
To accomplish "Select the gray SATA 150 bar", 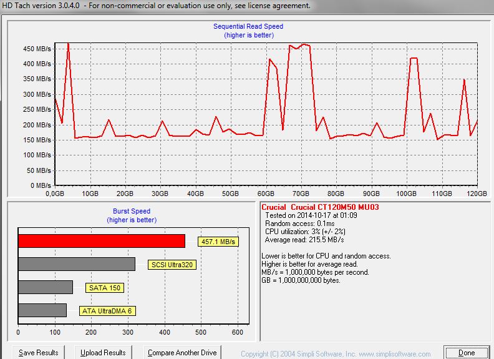I will tap(46, 287).
